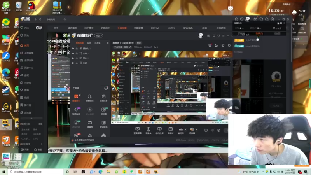This screenshot has height=175, width=311.
Task: Toggle visibility of 全屏 1 source
Action: (73, 53)
